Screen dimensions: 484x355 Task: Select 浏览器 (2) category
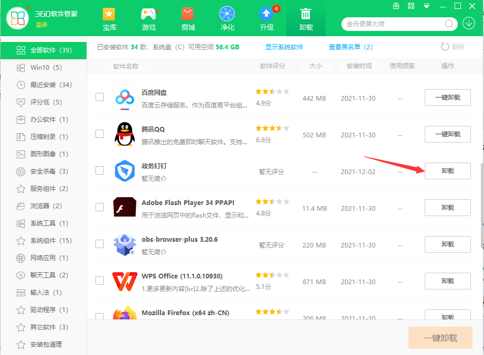pos(44,206)
